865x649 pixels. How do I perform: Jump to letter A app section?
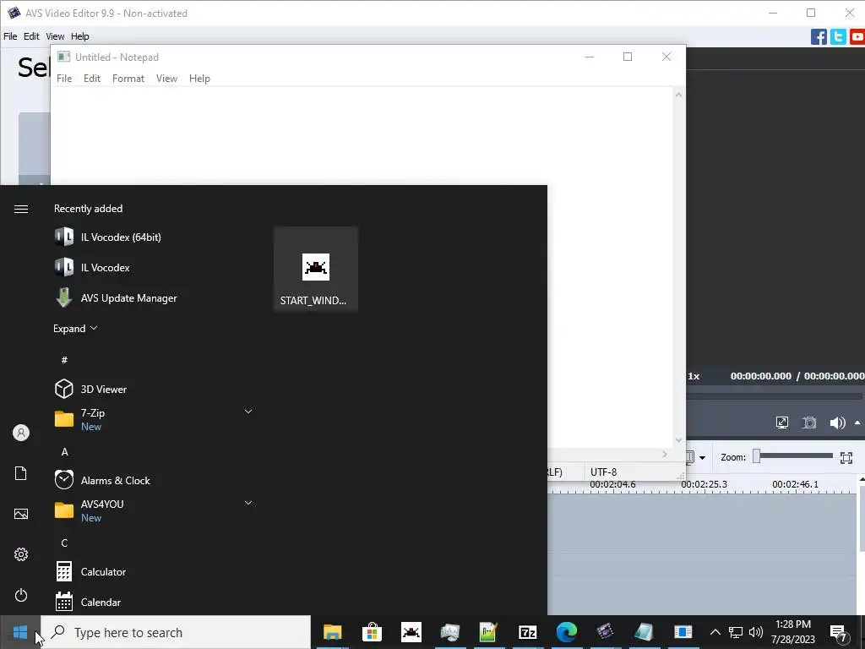64,452
